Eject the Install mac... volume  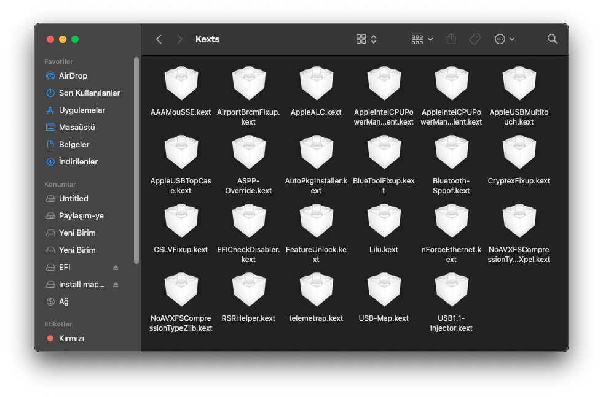116,285
